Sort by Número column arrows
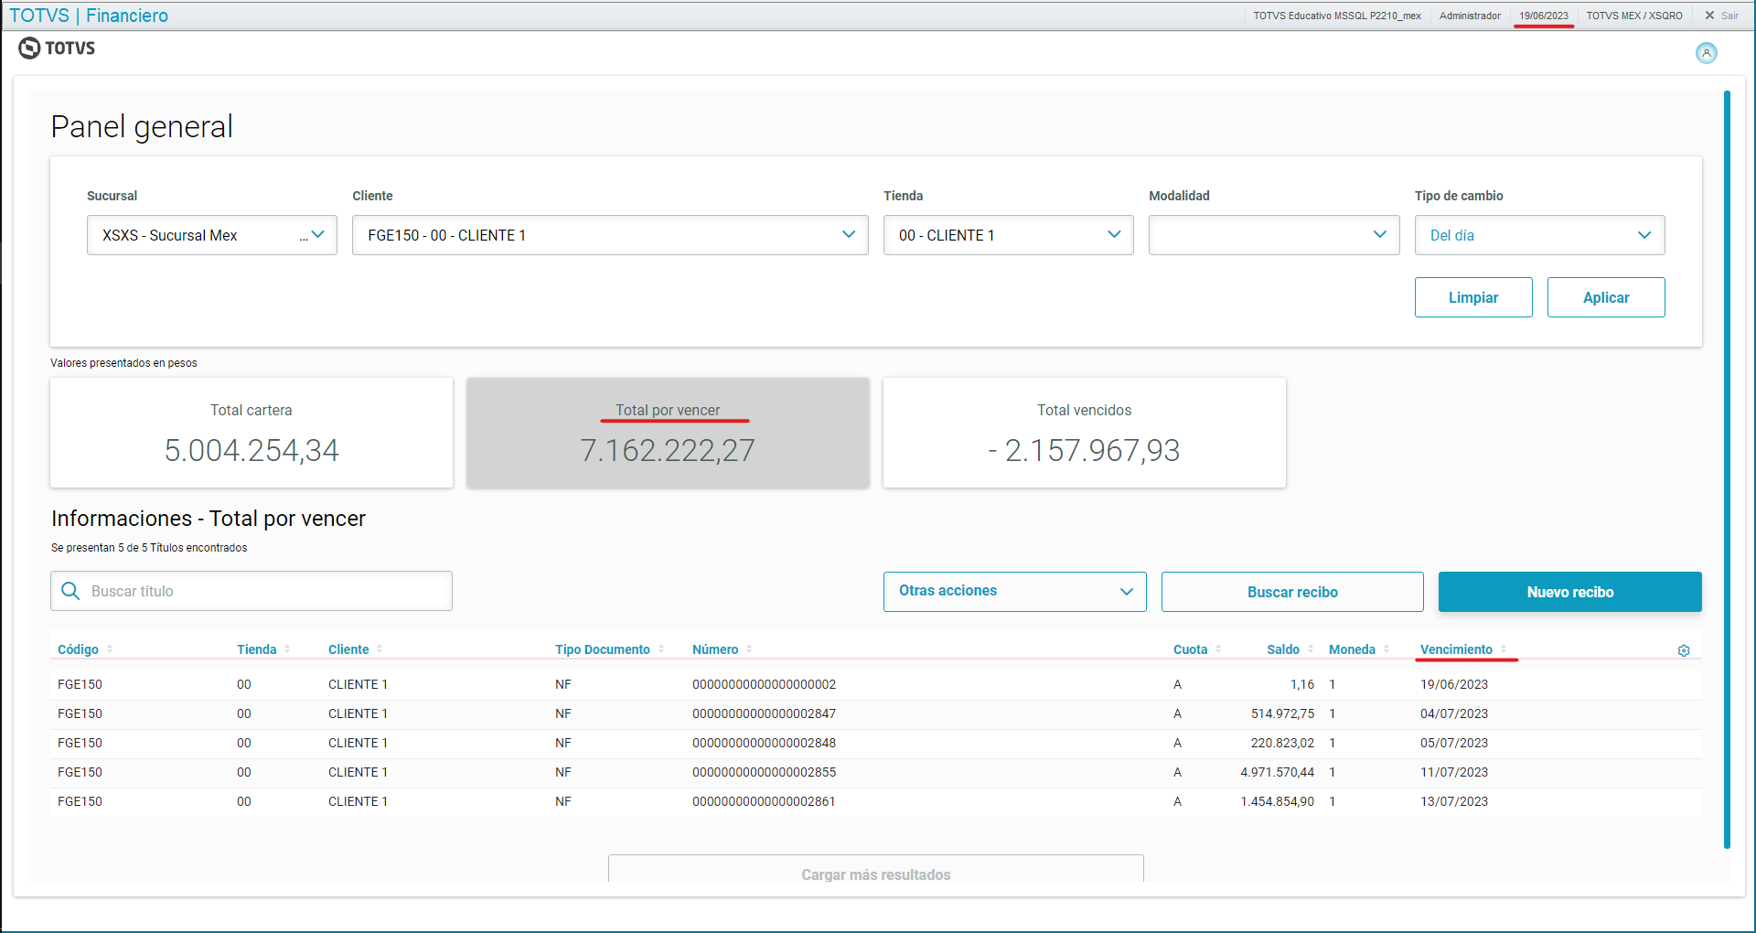The image size is (1756, 933). point(749,649)
